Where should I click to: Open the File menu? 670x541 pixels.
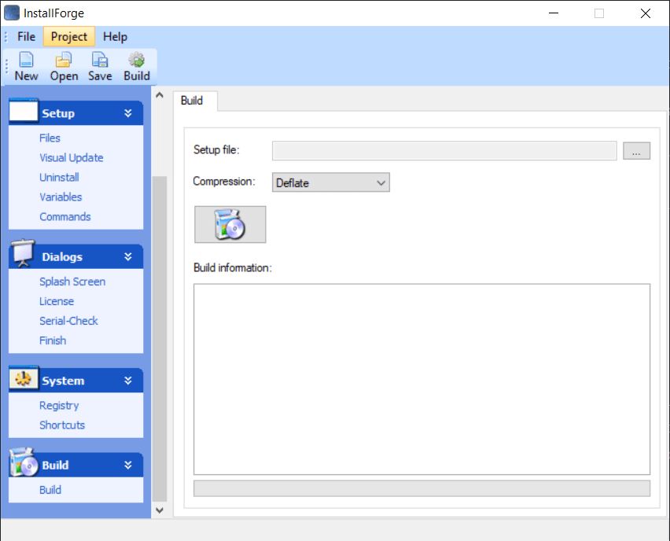pyautogui.click(x=26, y=37)
